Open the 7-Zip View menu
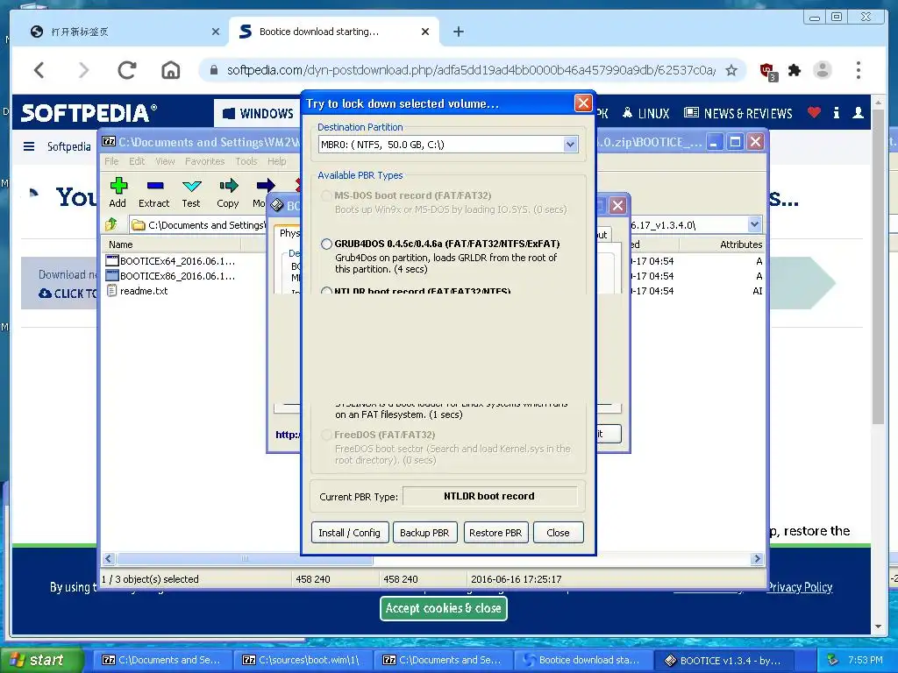The image size is (898, 673). click(x=165, y=161)
